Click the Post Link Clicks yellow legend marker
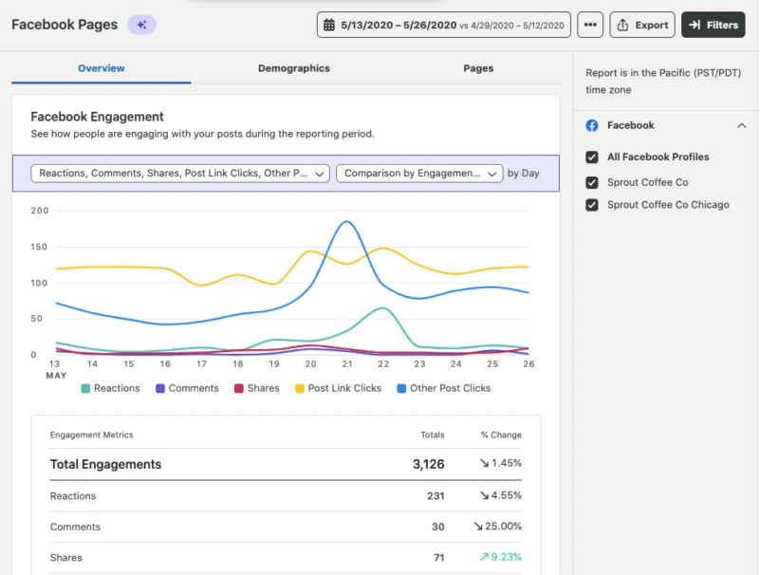 tap(300, 388)
